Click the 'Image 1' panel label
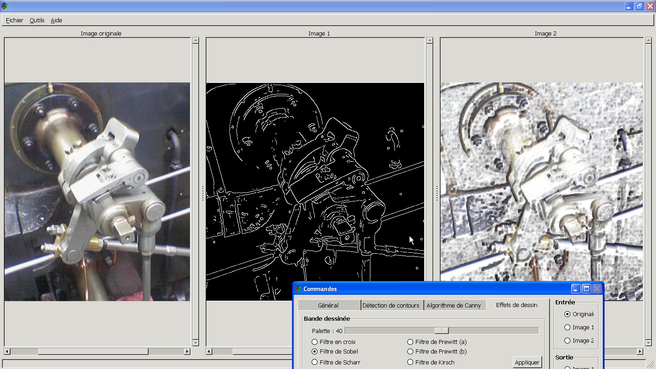656x369 pixels. point(319,33)
